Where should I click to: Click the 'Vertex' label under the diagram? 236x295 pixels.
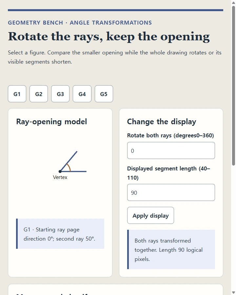pyautogui.click(x=60, y=177)
